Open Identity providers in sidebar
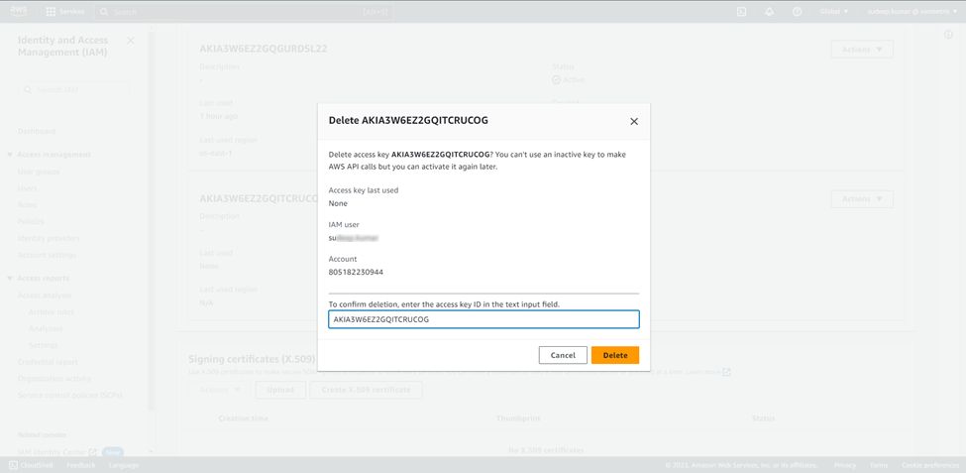 [49, 238]
